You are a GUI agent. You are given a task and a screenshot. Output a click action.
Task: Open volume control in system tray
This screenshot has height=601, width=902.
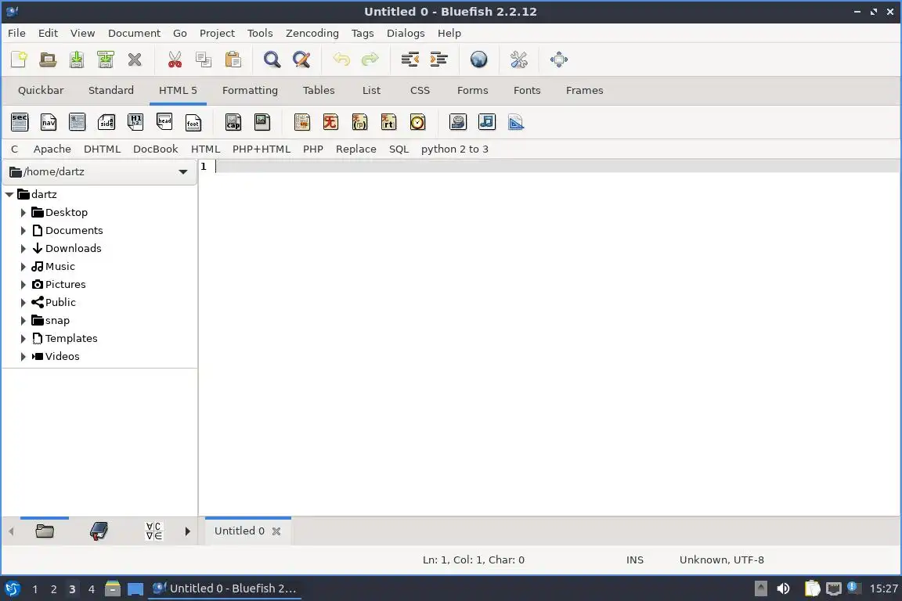[783, 588]
